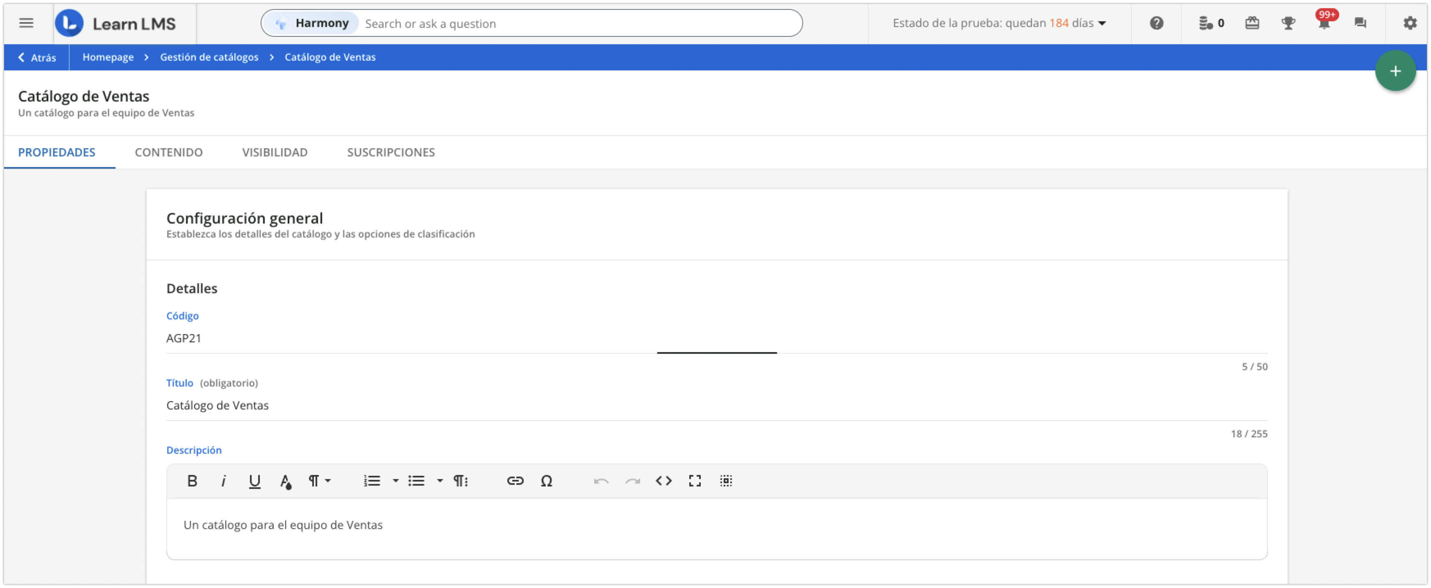Click the select all icon in editor
This screenshot has height=588, width=1431.
click(x=725, y=481)
